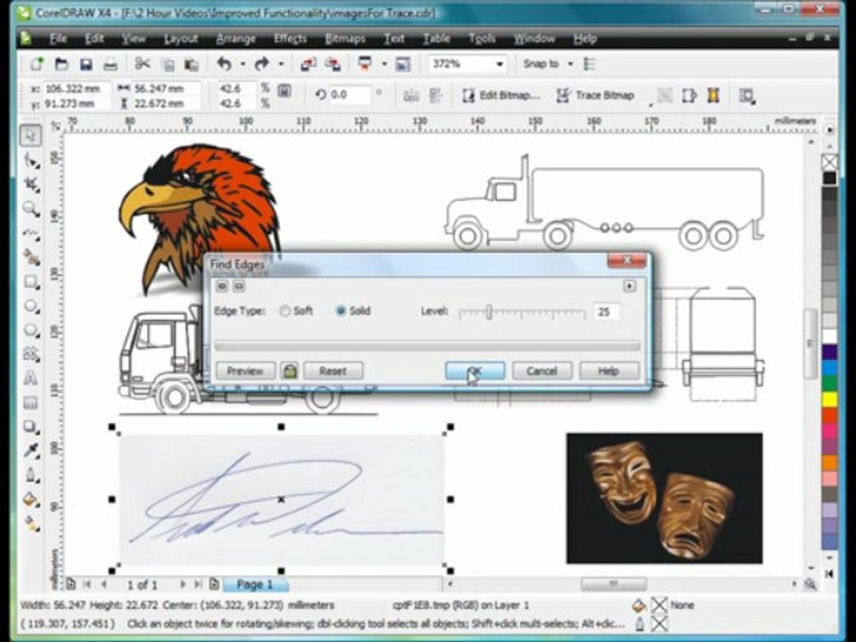
Task: Choose the Crop tool in the toolbox
Action: click(31, 184)
